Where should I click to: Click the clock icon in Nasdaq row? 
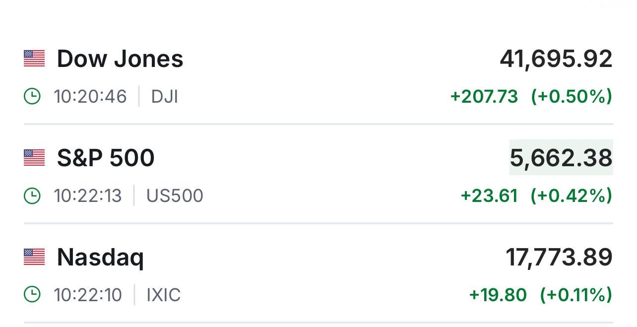pyautogui.click(x=32, y=295)
